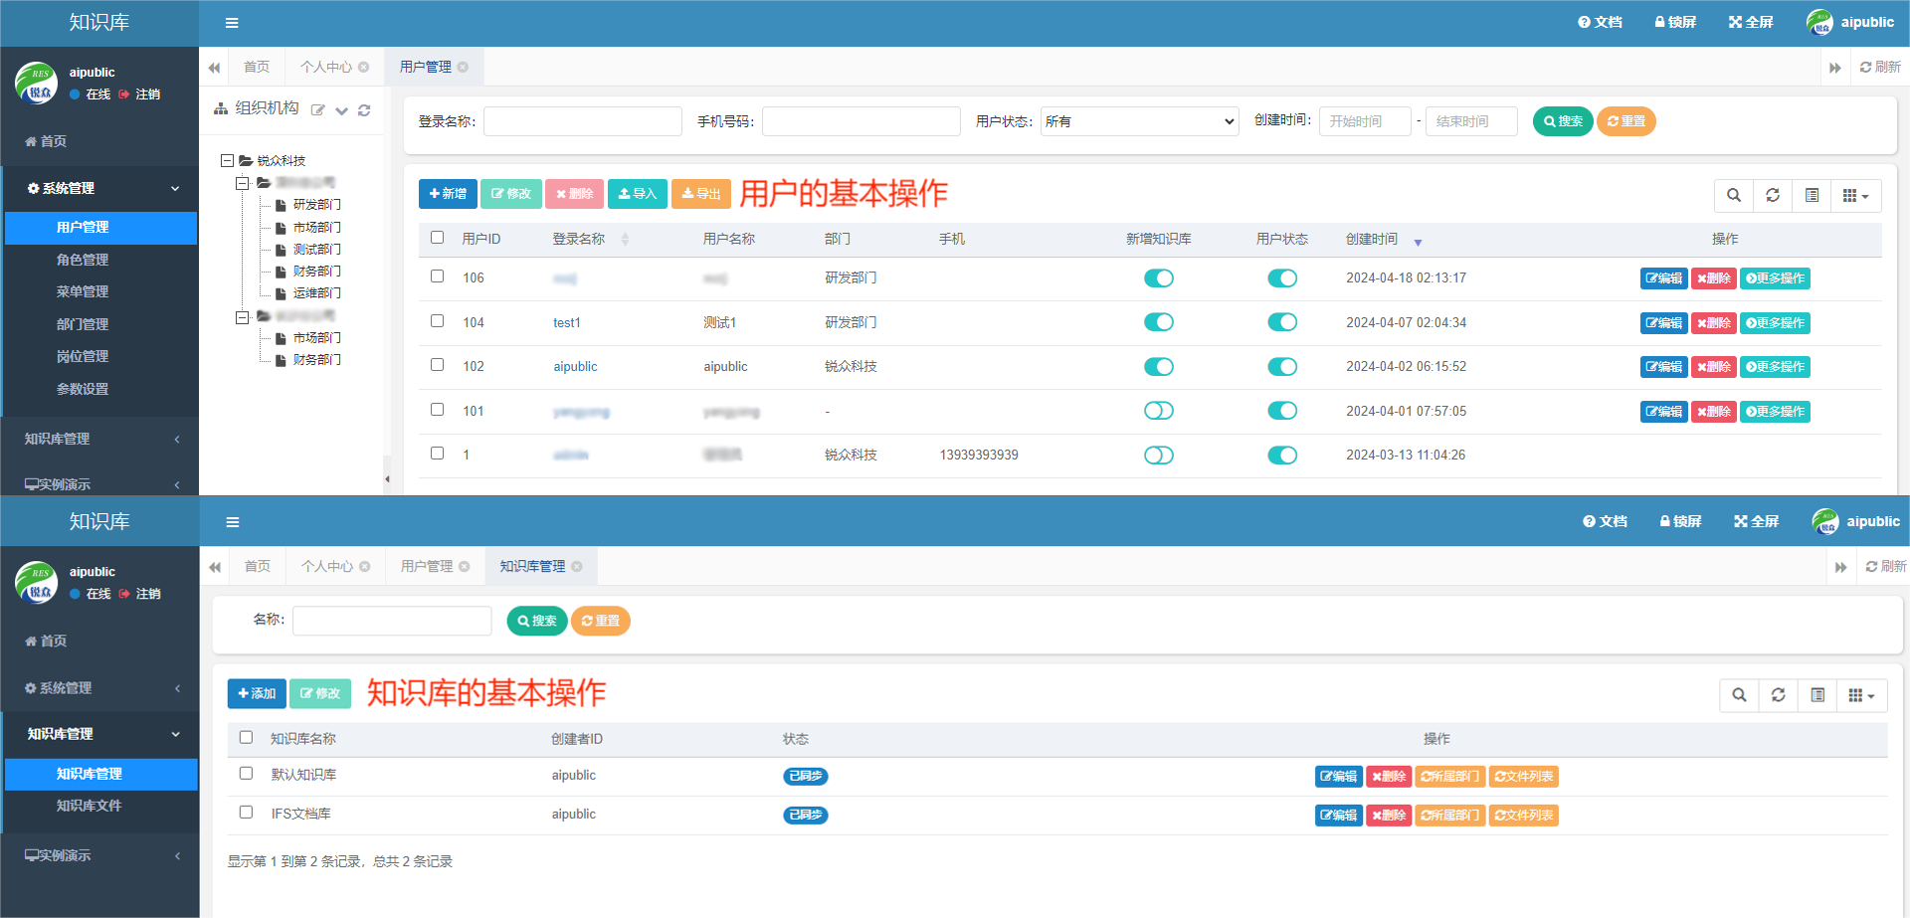Click the toggle view icon in knowledge base toolbar
Viewport: 1910px width, 918px height.
1817,695
